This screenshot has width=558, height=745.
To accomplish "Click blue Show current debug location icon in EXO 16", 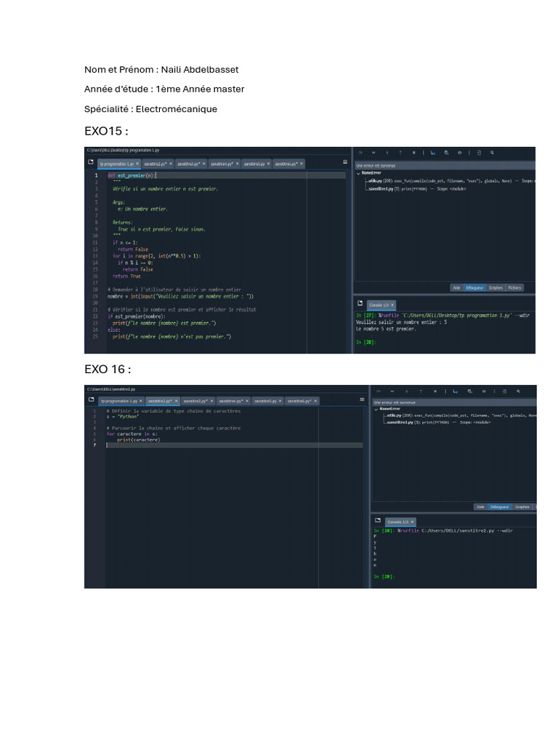I will click(x=455, y=391).
